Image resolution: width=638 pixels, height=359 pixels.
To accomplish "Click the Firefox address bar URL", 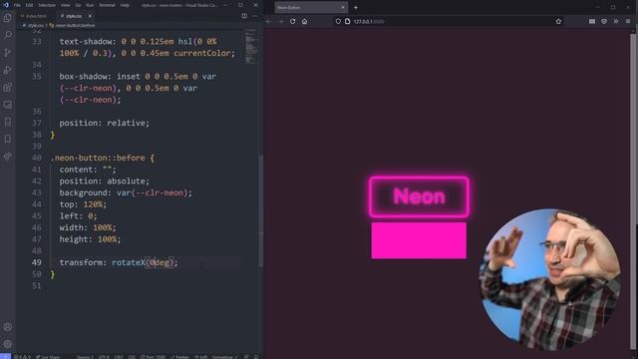I will click(x=369, y=21).
